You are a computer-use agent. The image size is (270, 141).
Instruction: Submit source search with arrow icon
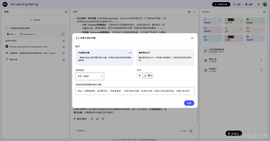[x=63, y=34]
